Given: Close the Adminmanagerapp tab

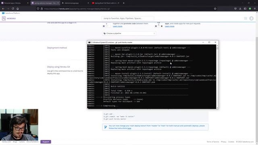Looking at the screenshot, I should point(88,3).
